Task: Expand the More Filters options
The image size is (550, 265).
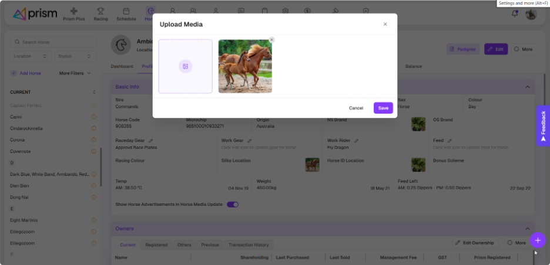Action: coord(75,73)
